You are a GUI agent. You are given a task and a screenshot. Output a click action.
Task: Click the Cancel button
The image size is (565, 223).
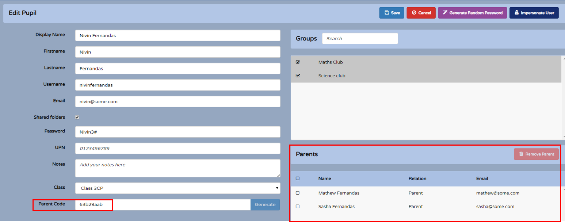pos(421,12)
